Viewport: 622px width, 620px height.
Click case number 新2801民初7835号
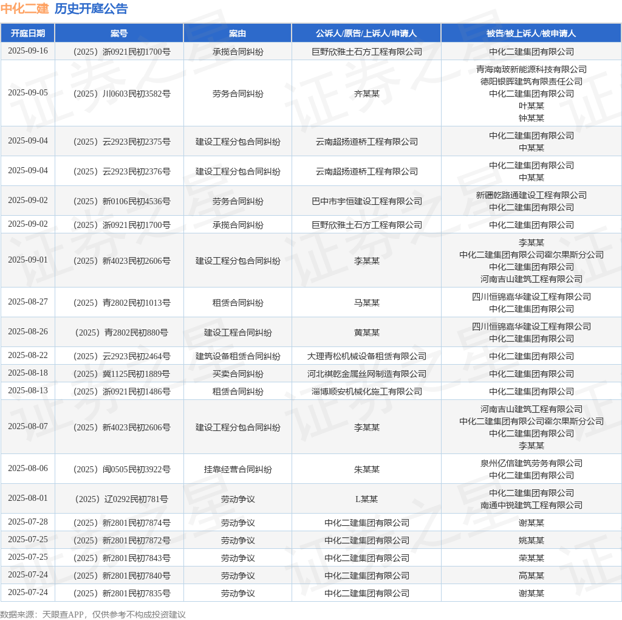[121, 594]
